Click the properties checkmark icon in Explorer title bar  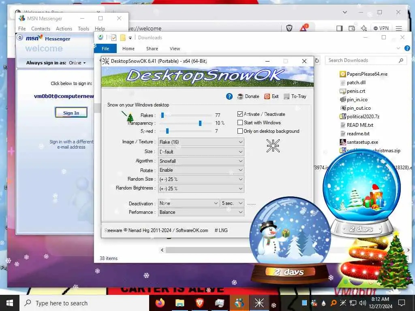pyautogui.click(x=114, y=38)
